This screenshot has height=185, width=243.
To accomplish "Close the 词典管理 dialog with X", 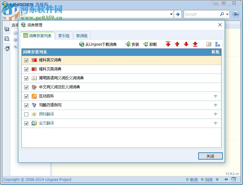I will [220, 25].
